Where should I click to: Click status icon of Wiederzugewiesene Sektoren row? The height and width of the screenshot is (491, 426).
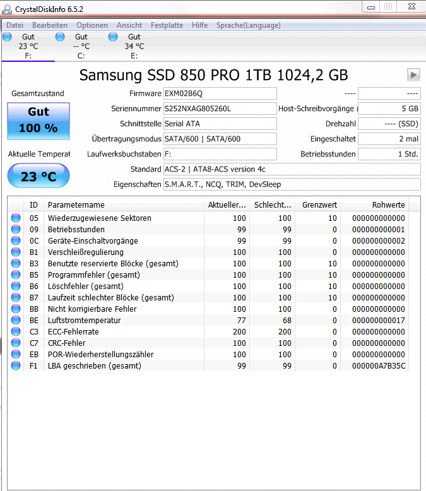16,218
